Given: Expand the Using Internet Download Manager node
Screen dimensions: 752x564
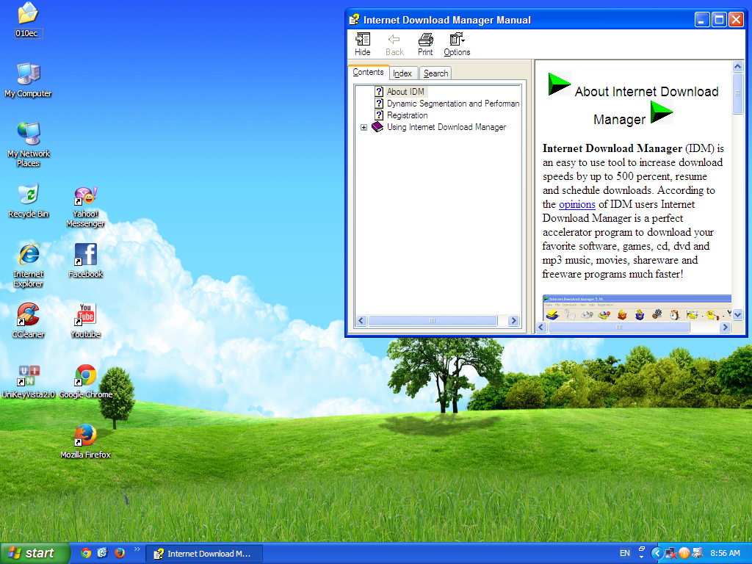Looking at the screenshot, I should 364,128.
